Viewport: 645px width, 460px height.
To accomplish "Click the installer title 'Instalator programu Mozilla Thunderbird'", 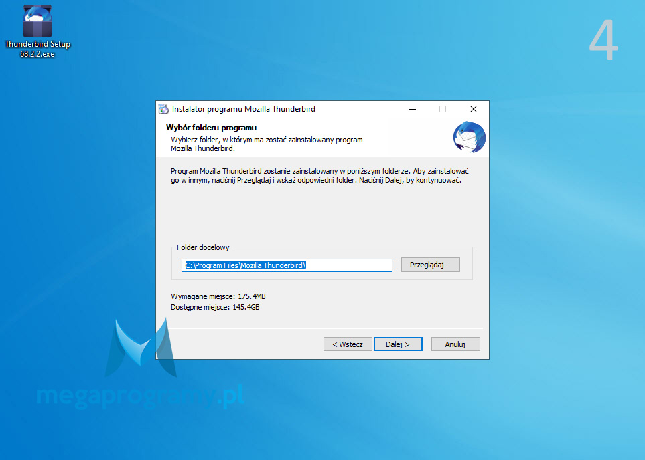I will (244, 109).
